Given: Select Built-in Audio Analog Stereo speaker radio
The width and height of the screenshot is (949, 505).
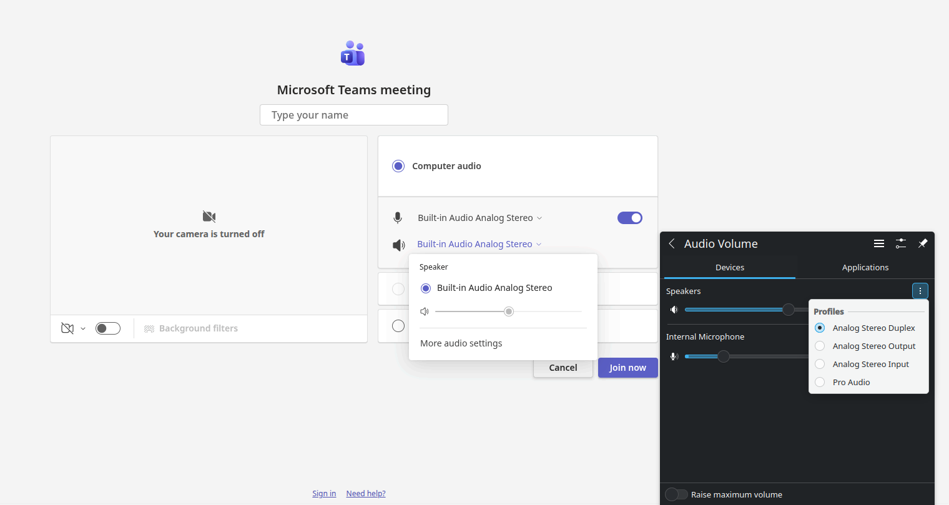Looking at the screenshot, I should pos(426,288).
